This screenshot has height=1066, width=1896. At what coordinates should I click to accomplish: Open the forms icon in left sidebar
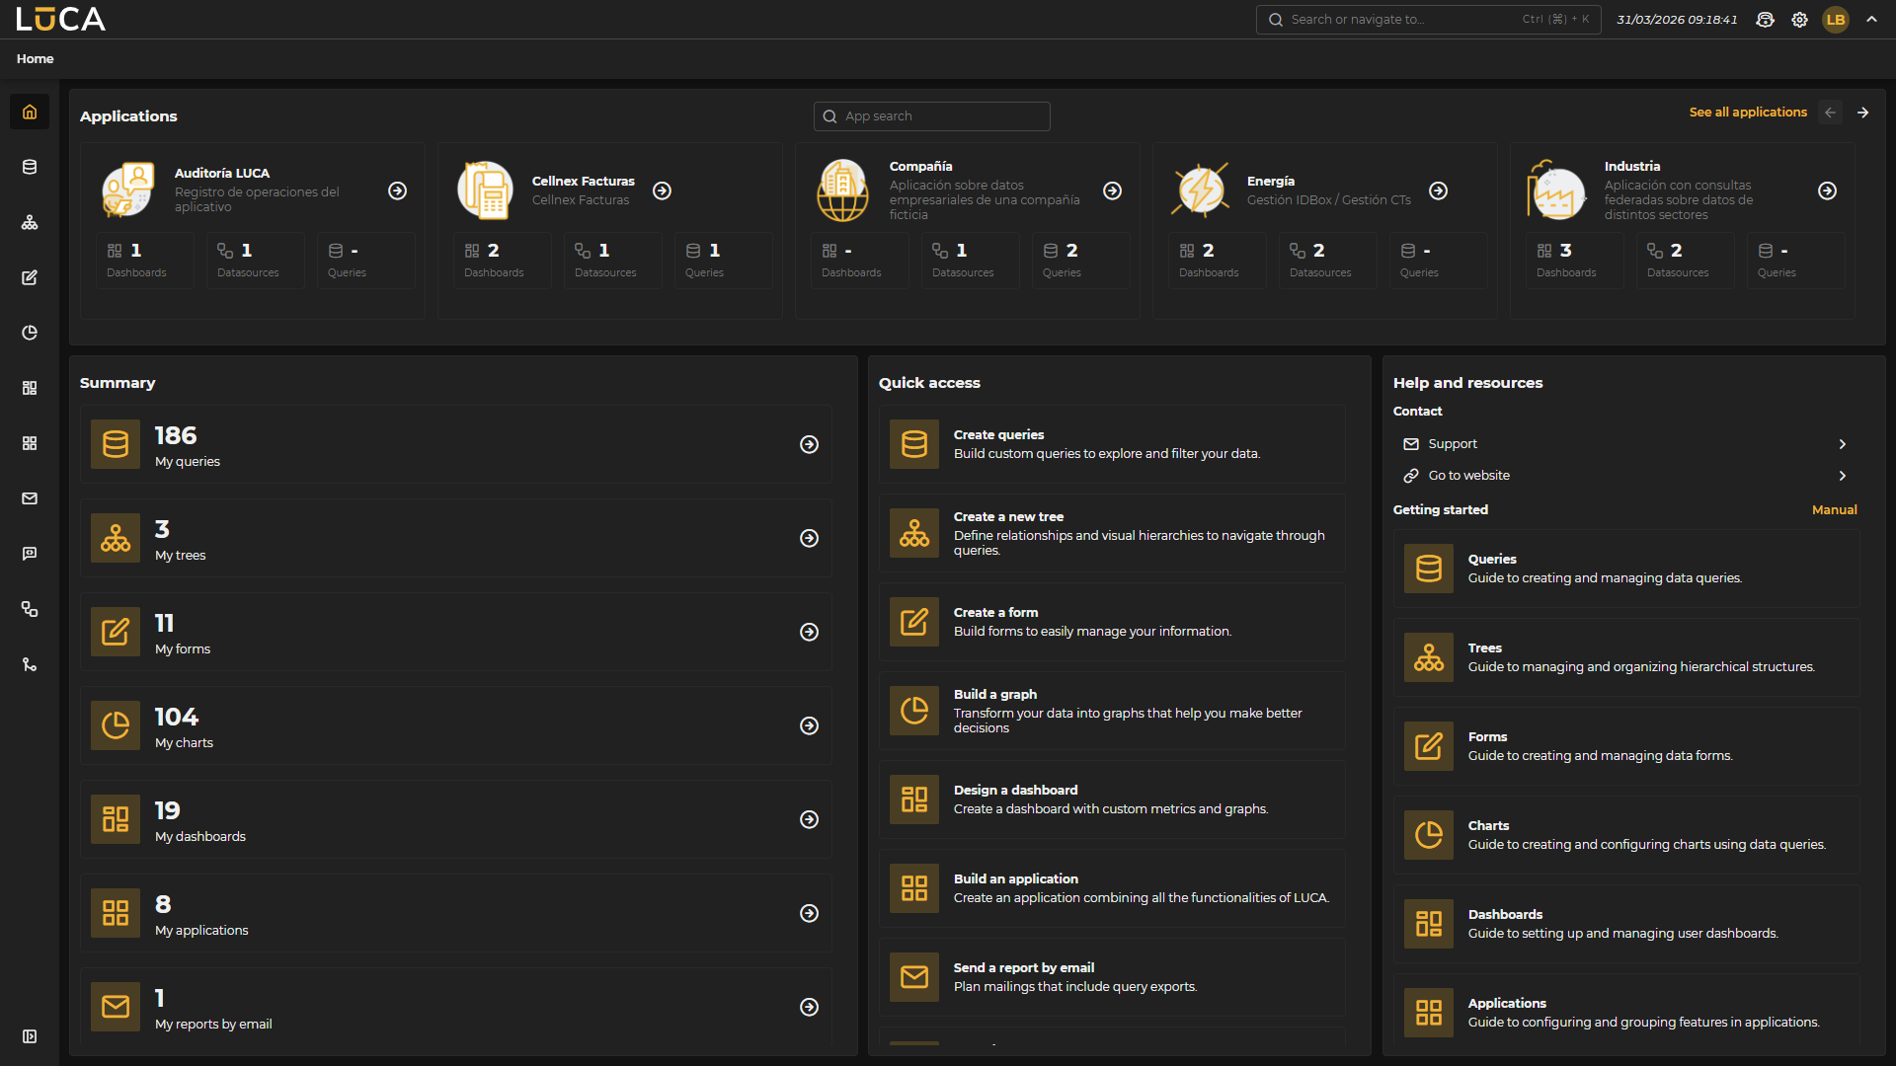30,277
